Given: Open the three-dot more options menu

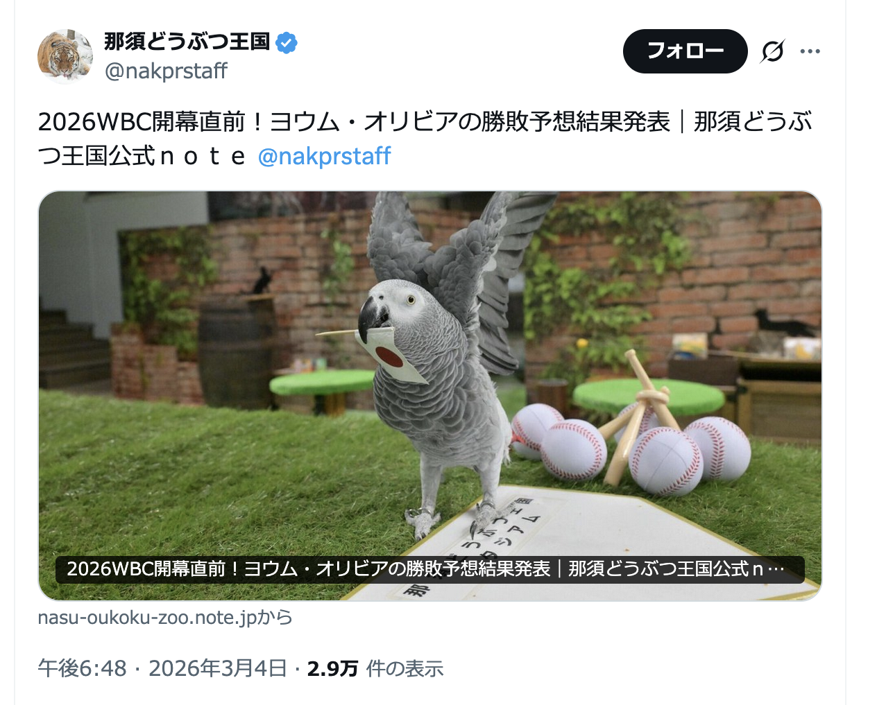Looking at the screenshot, I should 810,51.
